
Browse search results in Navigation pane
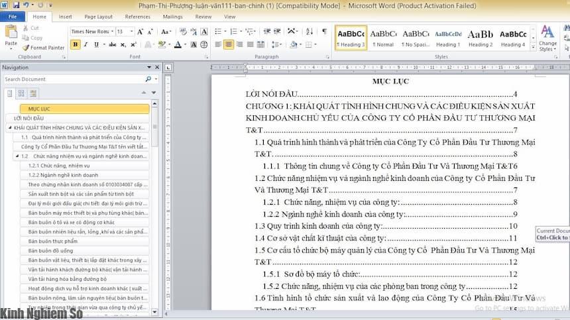[x=32, y=93]
